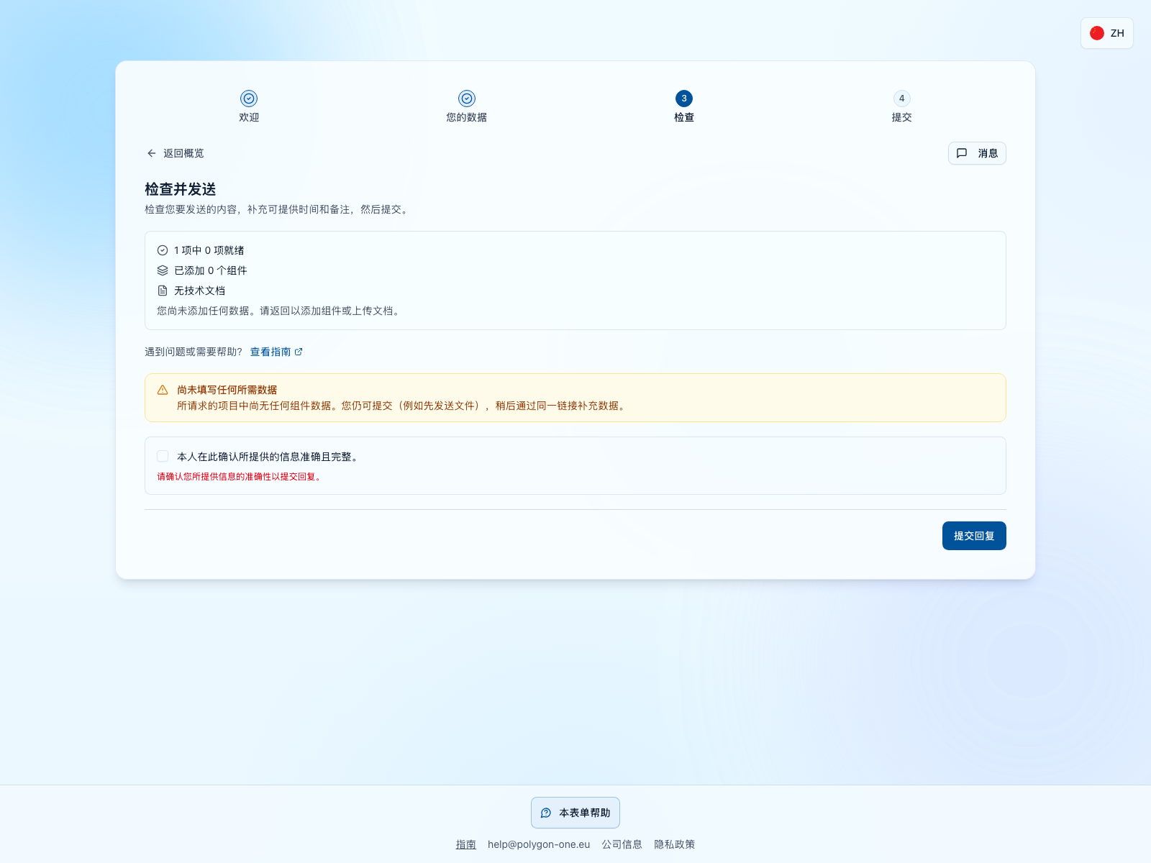The image size is (1151, 863).
Task: Open the 公司信息 footer link
Action: pyautogui.click(x=622, y=844)
